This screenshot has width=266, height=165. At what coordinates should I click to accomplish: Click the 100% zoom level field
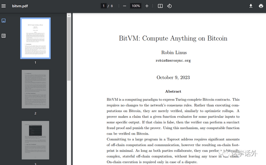pyautogui.click(x=136, y=6)
